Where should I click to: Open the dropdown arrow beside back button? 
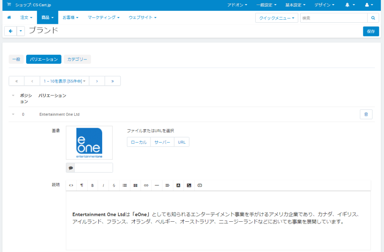coord(21,31)
